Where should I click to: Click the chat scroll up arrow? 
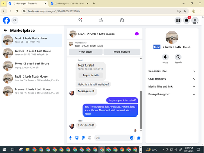(141, 59)
